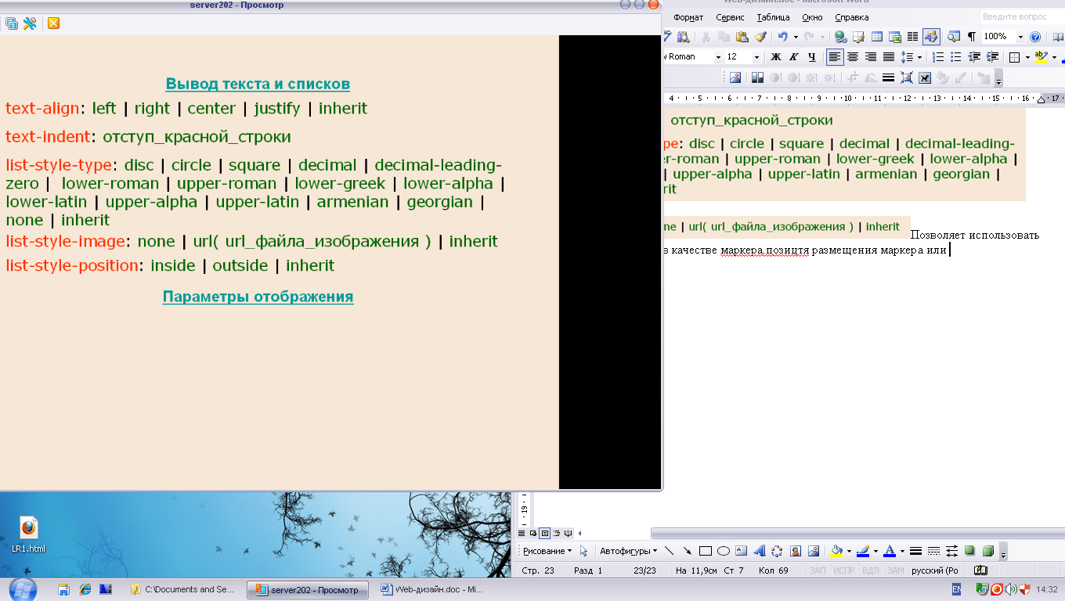1065x601 pixels.
Task: Click the Format Painter brush in Word
Action: (x=760, y=36)
